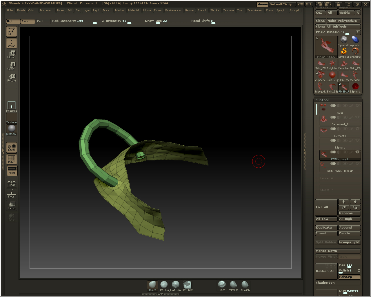Toggle PolyF wireframe display
Viewport: 371px width, 297px height.
point(11,159)
